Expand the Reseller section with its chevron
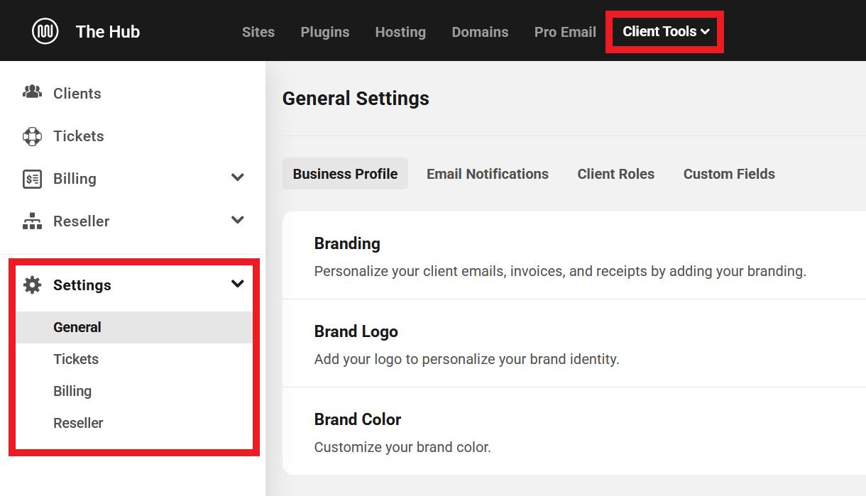 tap(238, 220)
